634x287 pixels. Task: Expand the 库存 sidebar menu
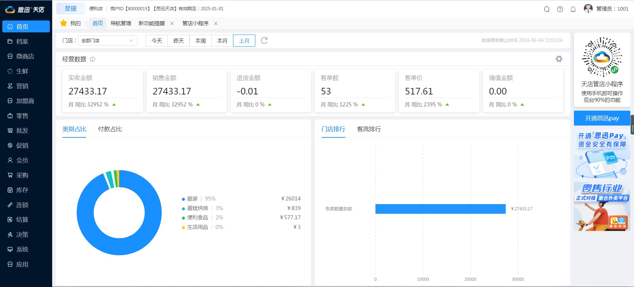point(22,190)
